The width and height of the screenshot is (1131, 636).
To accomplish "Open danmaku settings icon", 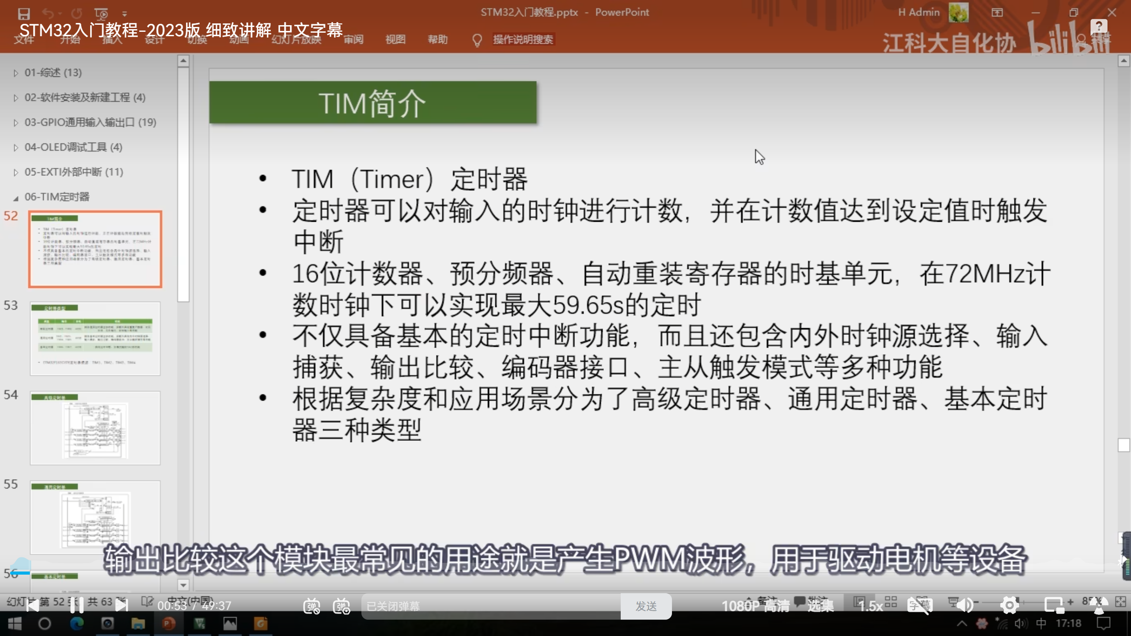I will tap(342, 606).
